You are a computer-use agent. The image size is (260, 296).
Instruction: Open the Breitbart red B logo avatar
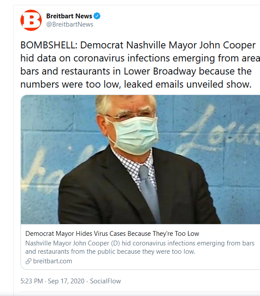31,20
